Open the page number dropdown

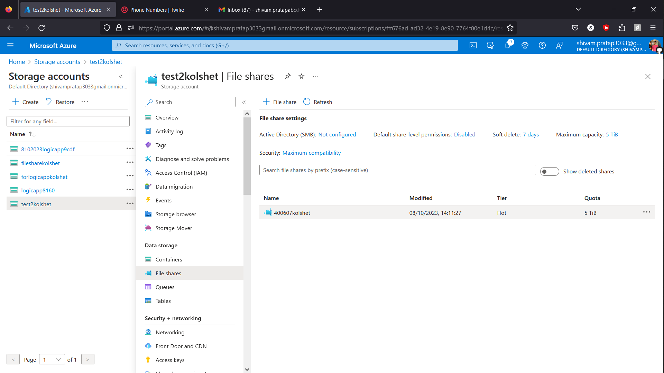click(52, 359)
